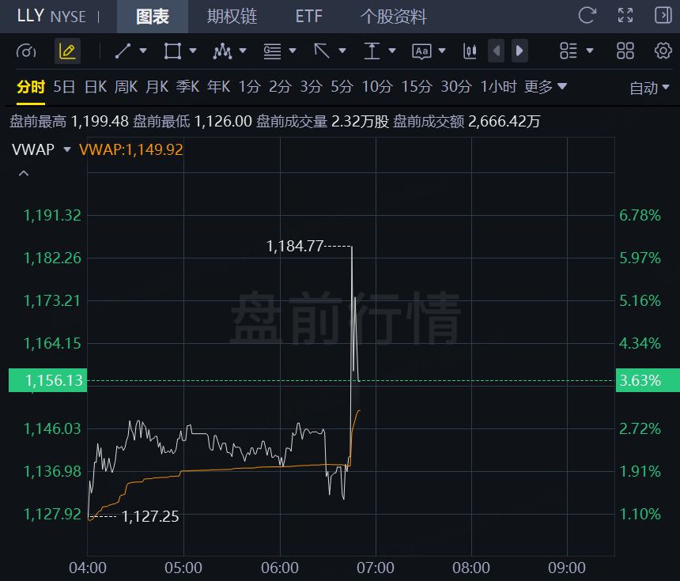The height and width of the screenshot is (581, 680).
Task: Select the wave pattern drawing tool
Action: pyautogui.click(x=222, y=51)
